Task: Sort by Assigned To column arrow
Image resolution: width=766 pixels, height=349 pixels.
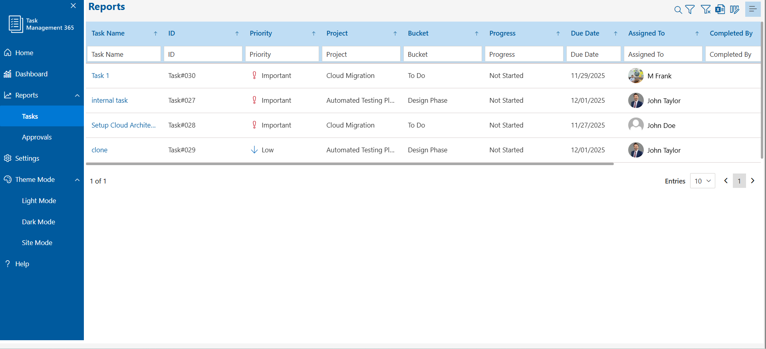Action: click(697, 34)
